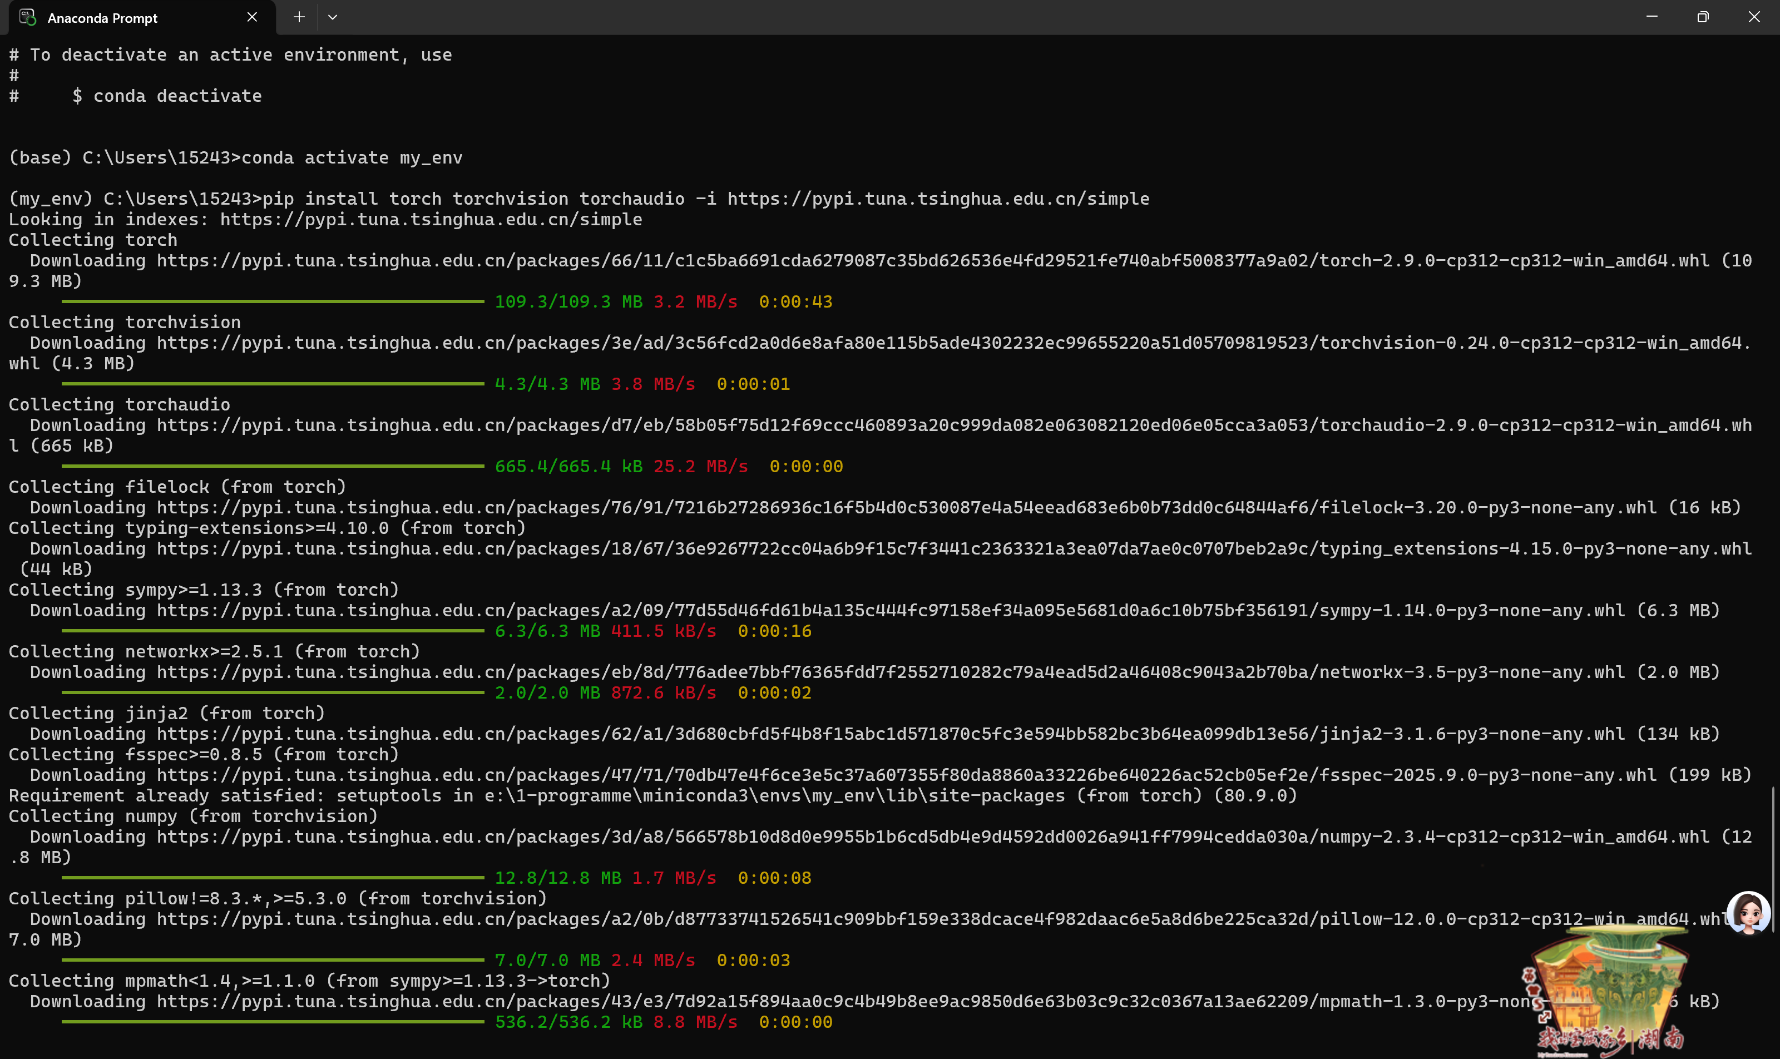Image resolution: width=1780 pixels, height=1059 pixels.
Task: Click the 'Collecting pillow' requirement line
Action: coord(278,899)
